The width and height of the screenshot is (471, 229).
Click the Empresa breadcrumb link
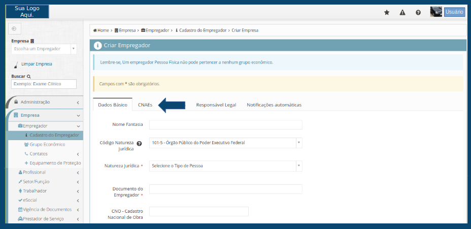coord(127,30)
